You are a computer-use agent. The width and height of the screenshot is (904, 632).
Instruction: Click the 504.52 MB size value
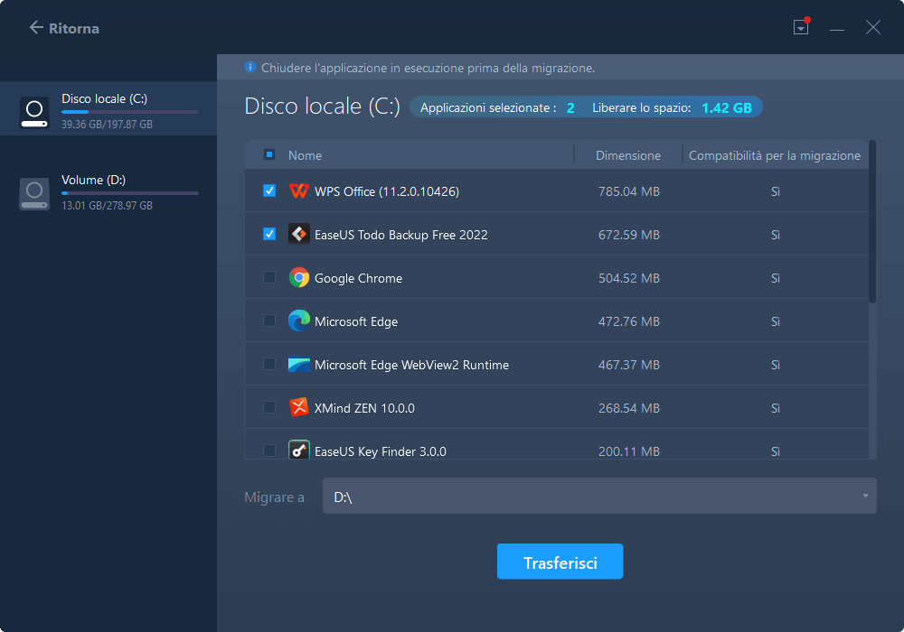(x=629, y=278)
